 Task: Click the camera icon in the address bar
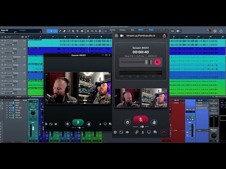pos(121,36)
